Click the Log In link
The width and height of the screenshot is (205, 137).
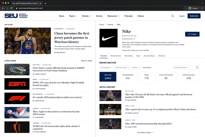point(182,16)
